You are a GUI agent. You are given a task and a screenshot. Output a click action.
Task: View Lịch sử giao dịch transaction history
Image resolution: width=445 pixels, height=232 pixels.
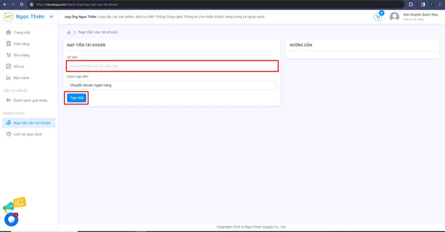coord(28,134)
